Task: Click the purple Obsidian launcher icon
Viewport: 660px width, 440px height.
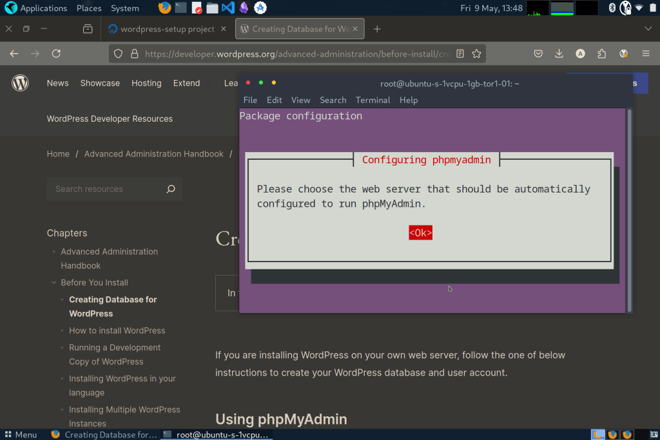Action: point(244,8)
